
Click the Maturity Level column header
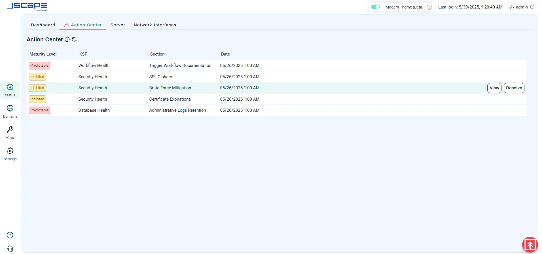pos(43,54)
